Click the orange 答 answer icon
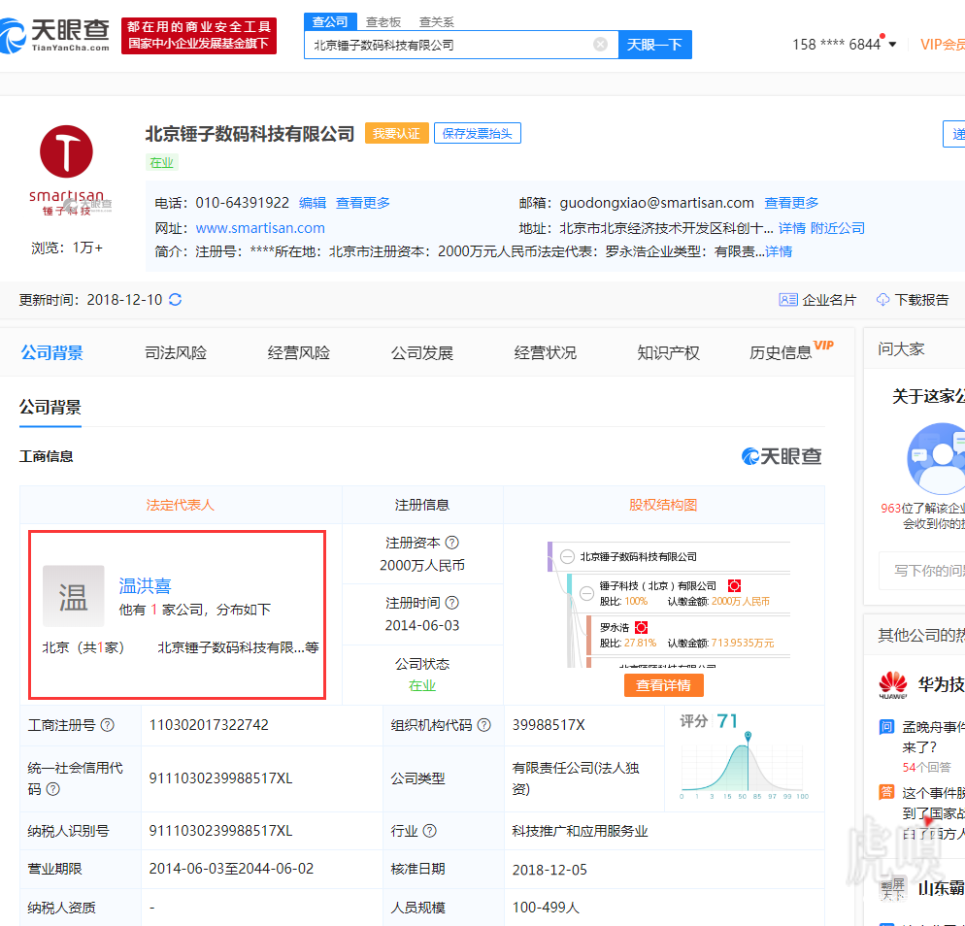 [x=886, y=792]
